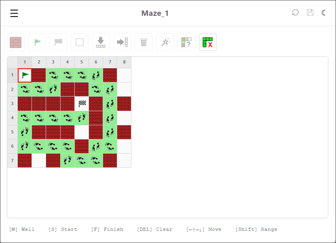The image size is (336, 243).
Task: Click row header 7
Action: pyautogui.click(x=12, y=161)
